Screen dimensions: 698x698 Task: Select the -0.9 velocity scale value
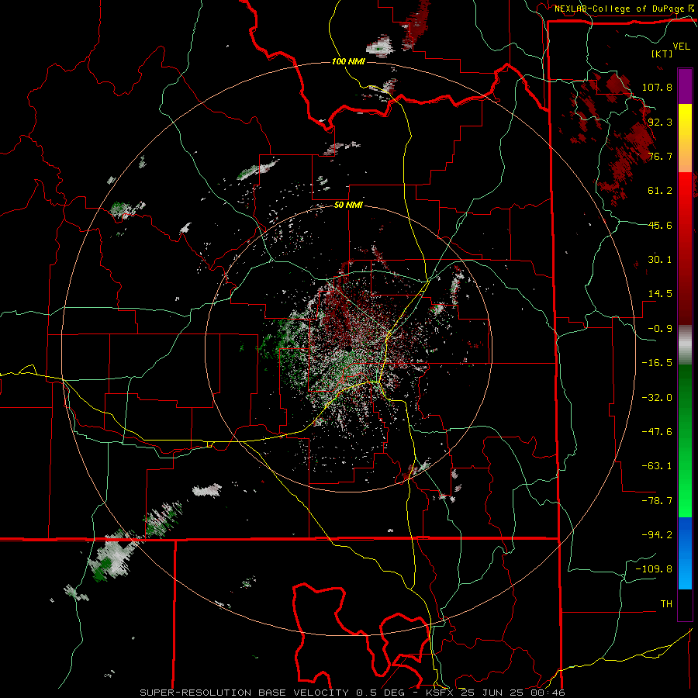(660, 329)
